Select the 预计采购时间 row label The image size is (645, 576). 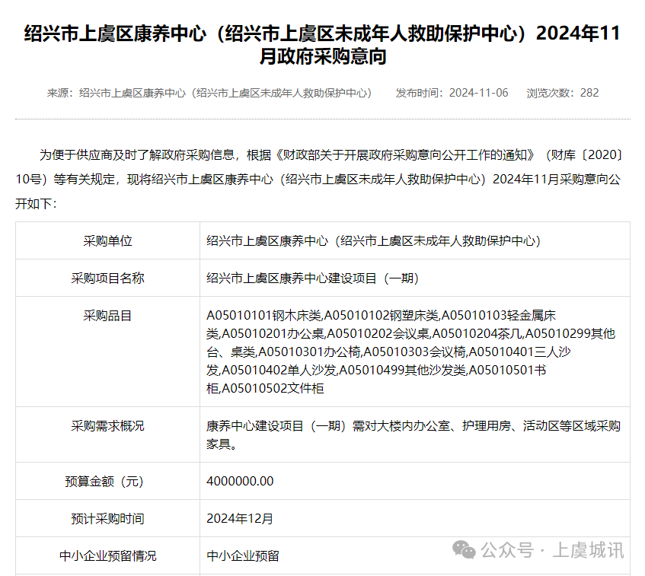[x=107, y=519]
